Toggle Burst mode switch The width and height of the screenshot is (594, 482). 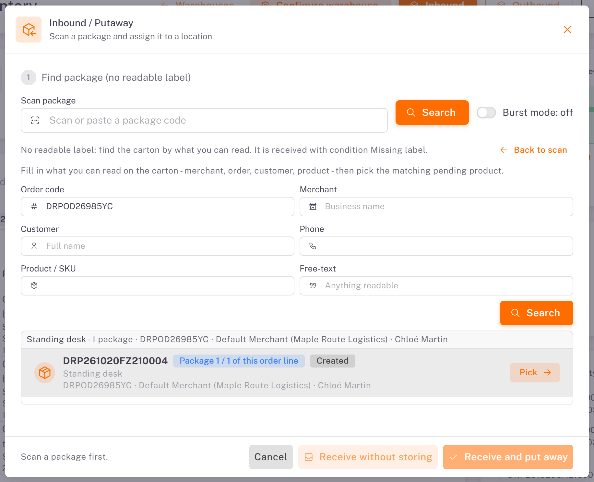tap(486, 113)
